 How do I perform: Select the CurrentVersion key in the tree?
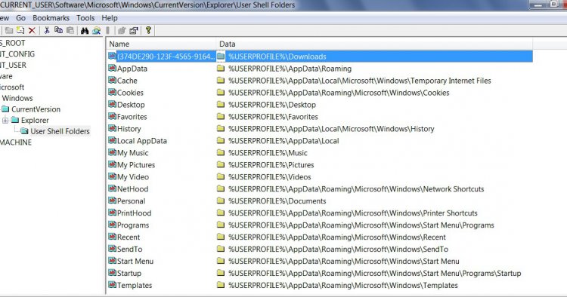36,109
